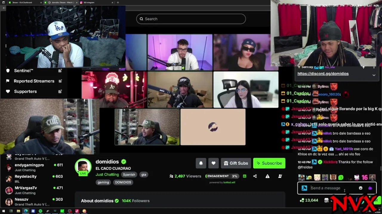382x214 pixels.
Task: Click the KickBot username in chat
Action: (x=329, y=162)
